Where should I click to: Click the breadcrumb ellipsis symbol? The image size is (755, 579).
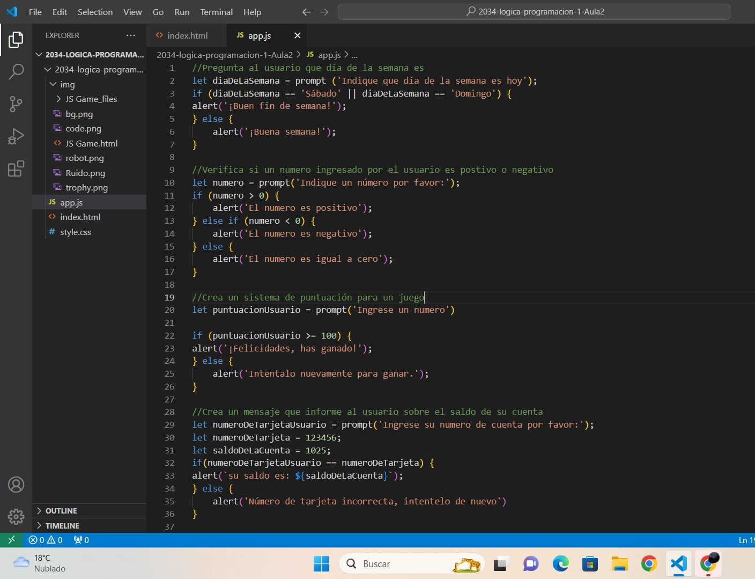pyautogui.click(x=354, y=55)
